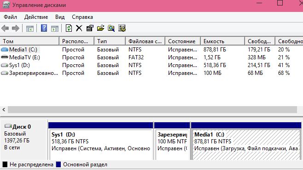
Task: Click the disk settings toolbar icon
Action: pos(122,28)
